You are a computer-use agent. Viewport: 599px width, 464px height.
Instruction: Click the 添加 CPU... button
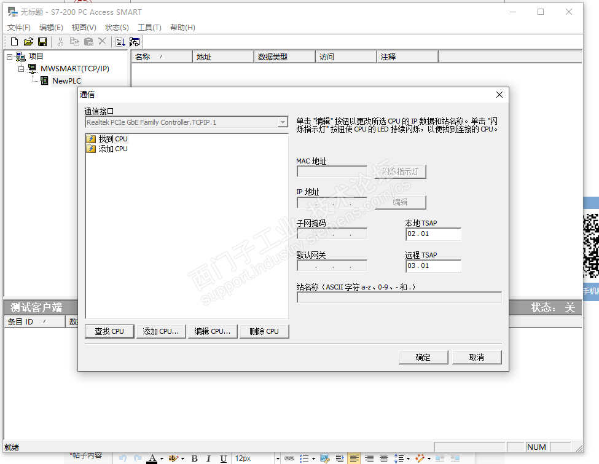pyautogui.click(x=161, y=331)
